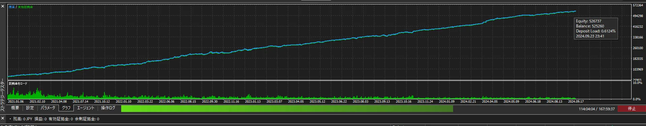Stop the test with the red 停止 button
646x126 pixels.
[632, 109]
